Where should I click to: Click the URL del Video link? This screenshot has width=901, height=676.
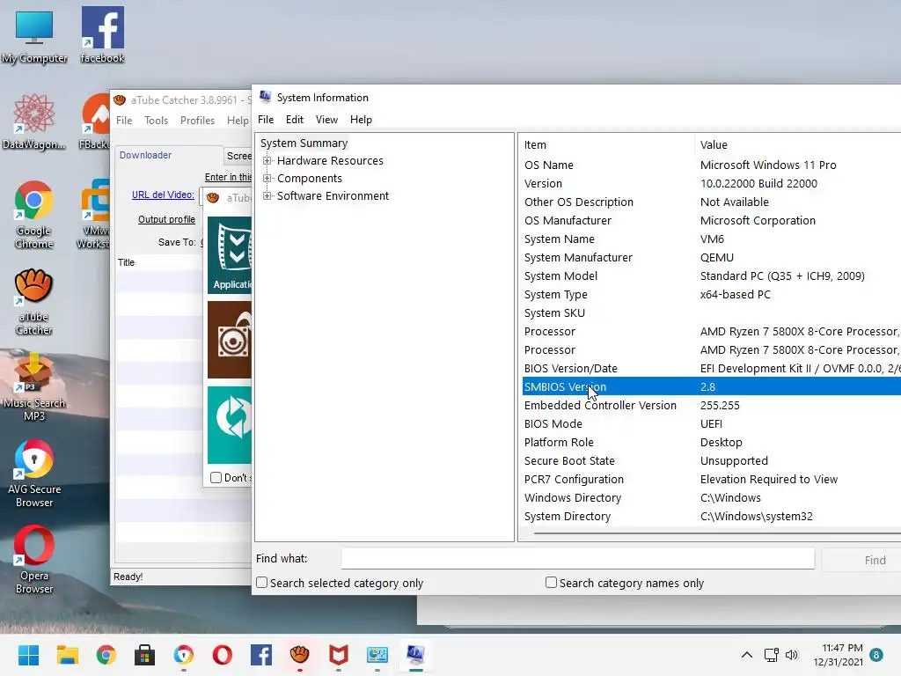tap(163, 195)
